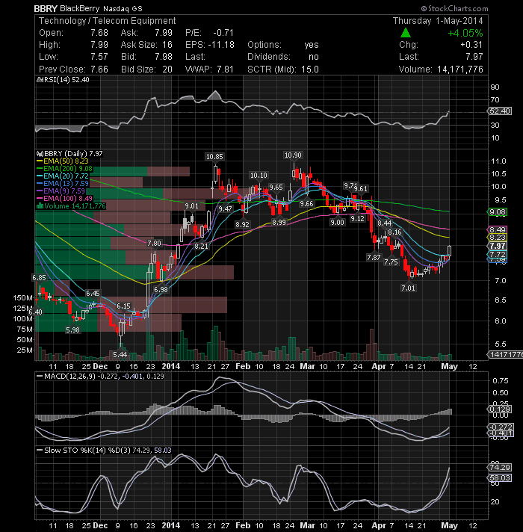This screenshot has height=532, width=523.
Task: Click the 6.15 price annotation
Action: click(123, 306)
